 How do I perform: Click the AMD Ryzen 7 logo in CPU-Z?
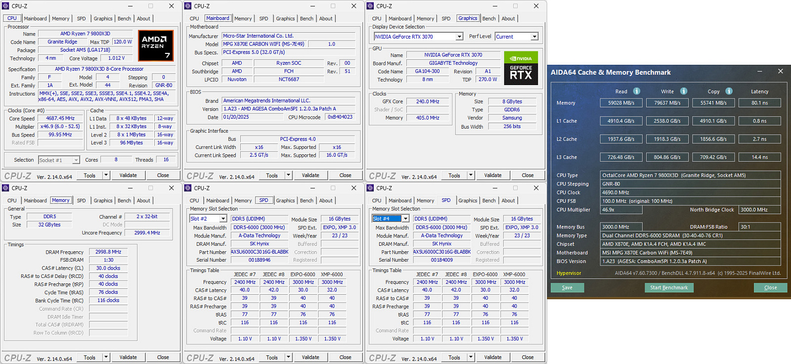coord(156,45)
